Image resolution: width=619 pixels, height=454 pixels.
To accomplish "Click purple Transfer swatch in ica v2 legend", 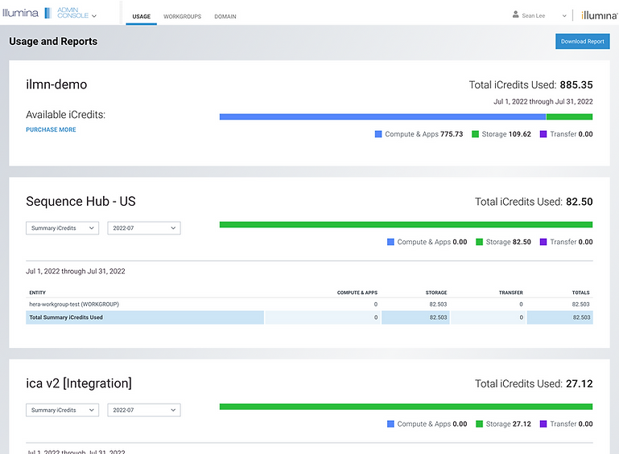I will pyautogui.click(x=543, y=424).
